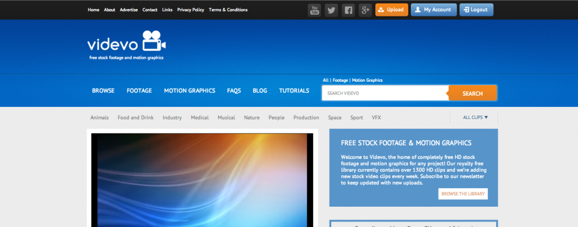578x227 pixels.
Task: Open the BLOG menu item
Action: 260,91
